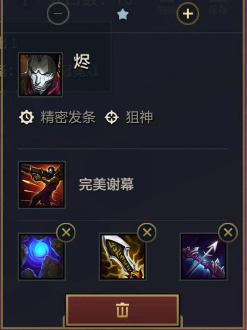
Task: Click the crosshair sniper trait icon
Action: point(112,117)
